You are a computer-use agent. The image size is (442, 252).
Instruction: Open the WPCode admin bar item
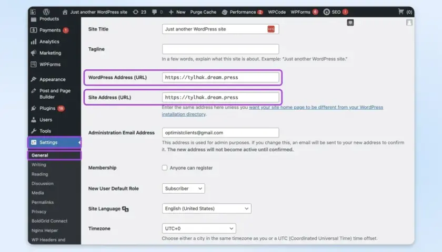pos(277,12)
